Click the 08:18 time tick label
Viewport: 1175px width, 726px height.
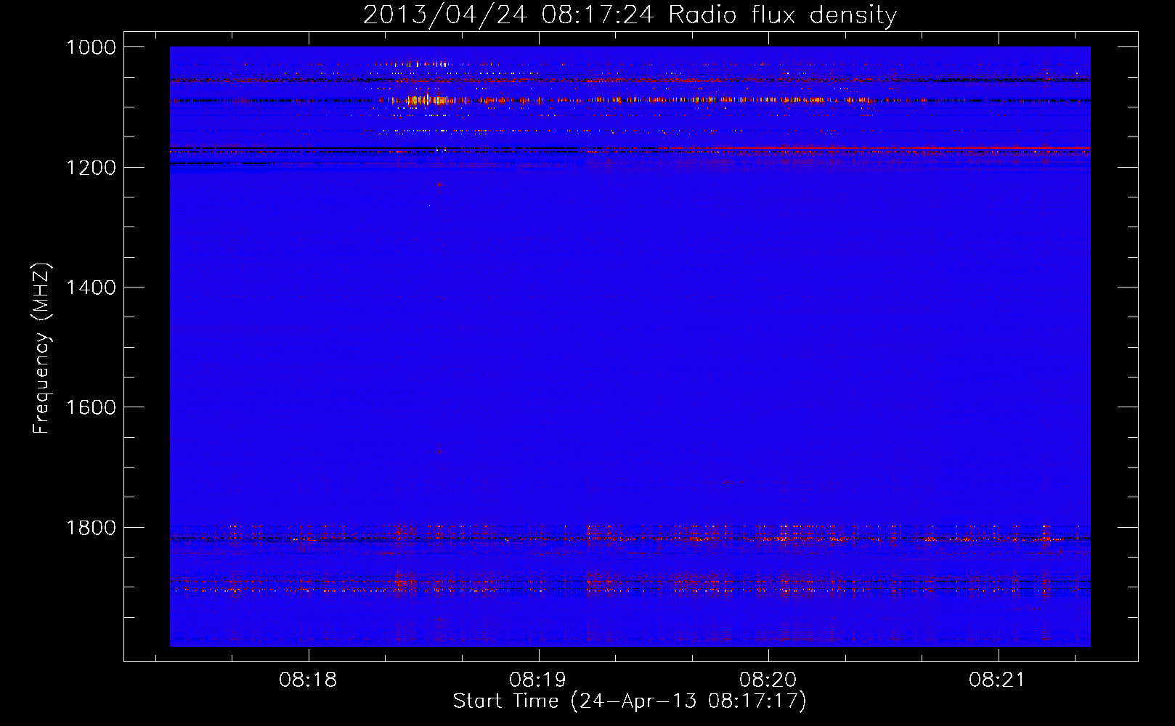(308, 680)
